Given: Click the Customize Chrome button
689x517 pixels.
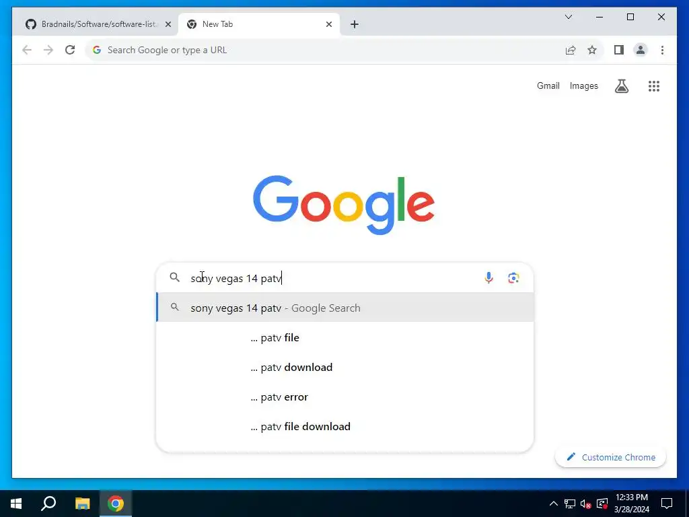Looking at the screenshot, I should tap(610, 457).
